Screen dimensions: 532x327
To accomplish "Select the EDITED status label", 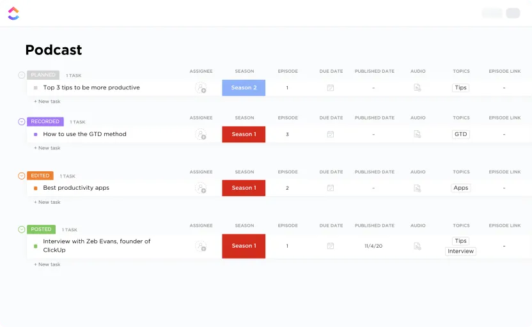I will (40, 176).
